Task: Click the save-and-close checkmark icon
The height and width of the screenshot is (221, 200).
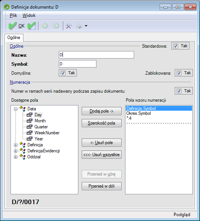Action: coord(31,26)
